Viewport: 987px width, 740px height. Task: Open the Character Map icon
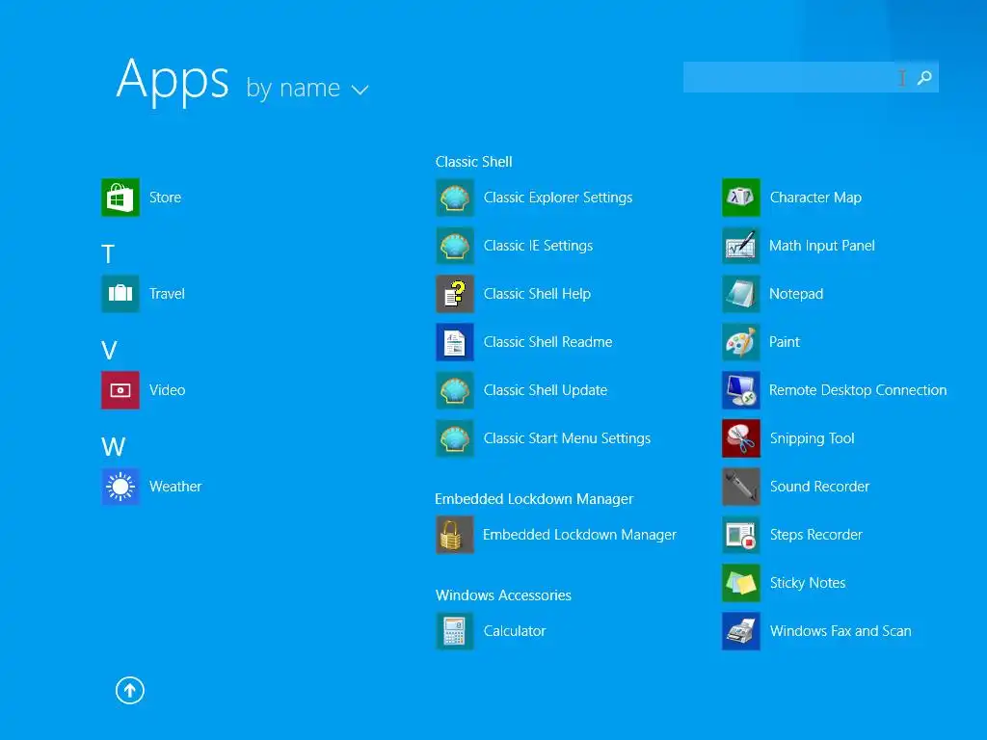(x=741, y=197)
